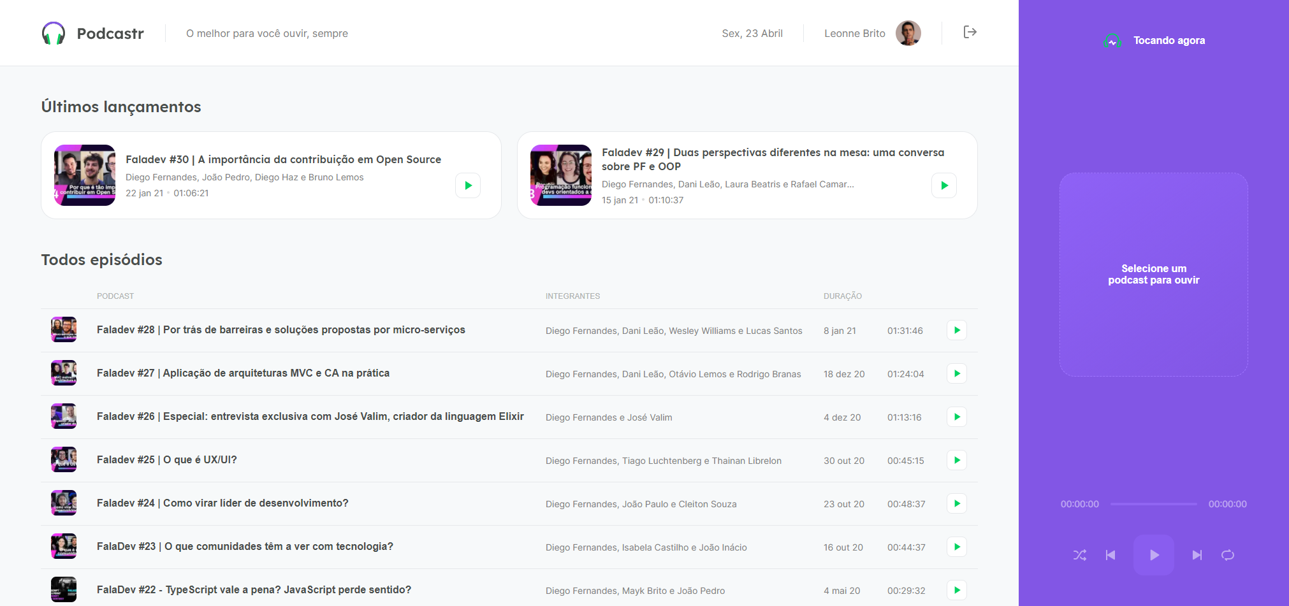
Task: Click the date Sex, 23 Abril
Action: click(752, 33)
